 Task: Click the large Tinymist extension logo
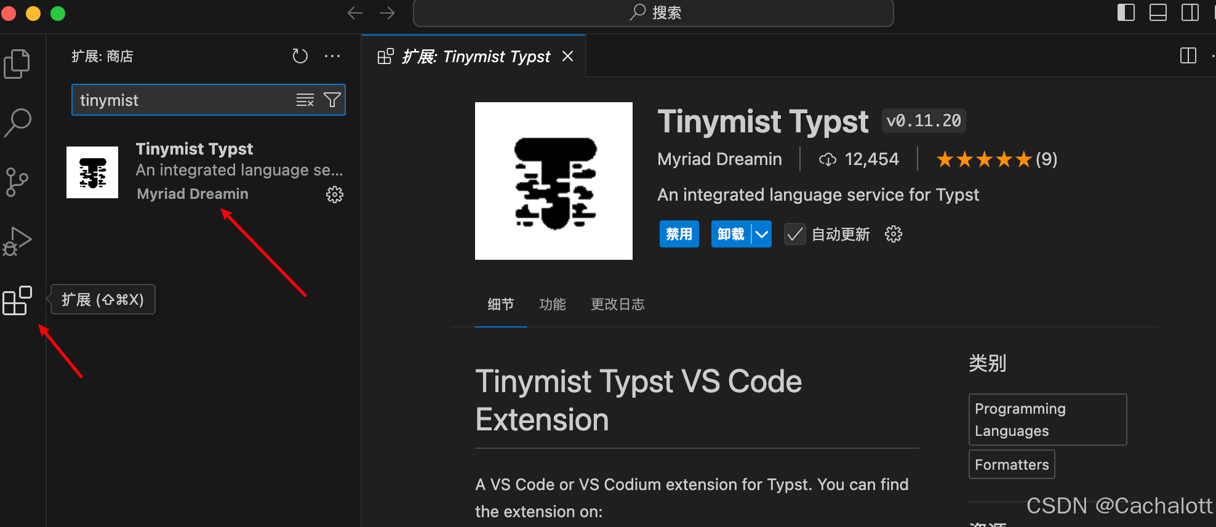[x=554, y=181]
